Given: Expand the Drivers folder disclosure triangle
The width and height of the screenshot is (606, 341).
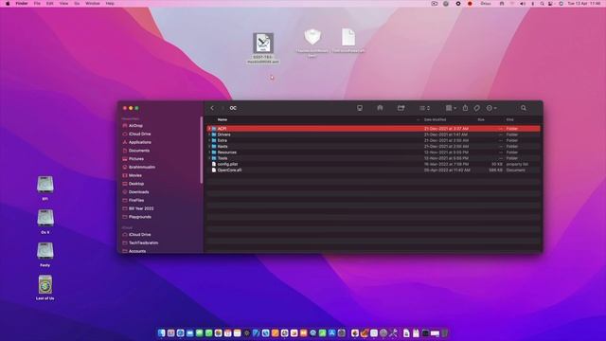Looking at the screenshot, I should coord(209,135).
